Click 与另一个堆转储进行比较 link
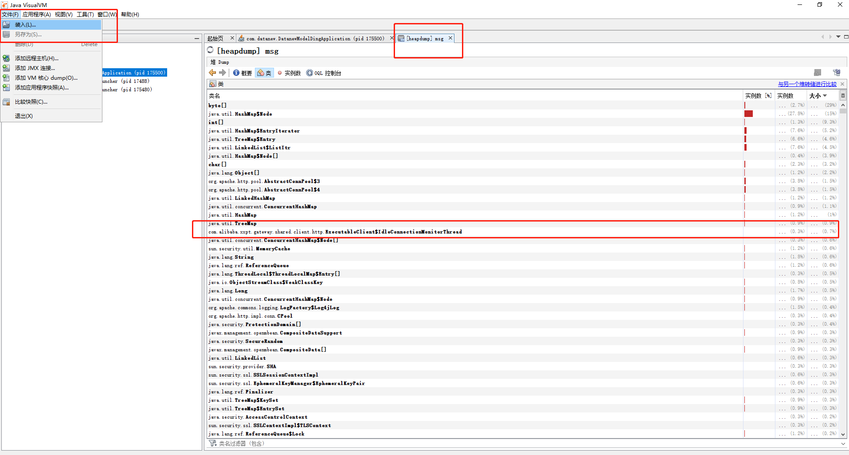This screenshot has height=455, width=849. [807, 84]
